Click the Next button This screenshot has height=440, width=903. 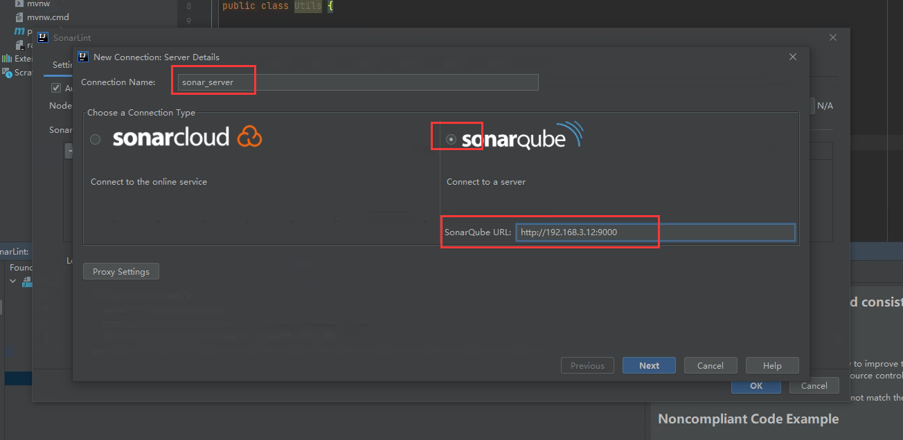(649, 365)
